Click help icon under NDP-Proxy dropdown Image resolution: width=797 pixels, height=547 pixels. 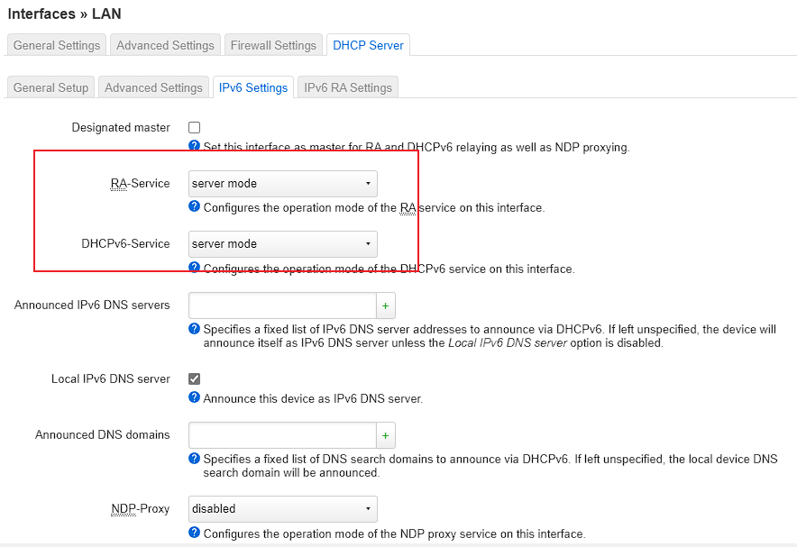click(194, 533)
